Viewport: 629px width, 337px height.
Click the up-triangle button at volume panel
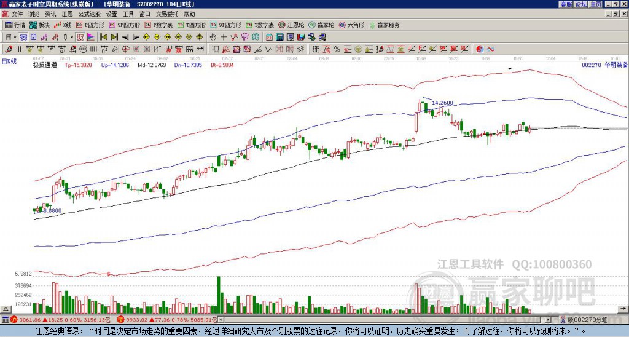(x=6, y=309)
